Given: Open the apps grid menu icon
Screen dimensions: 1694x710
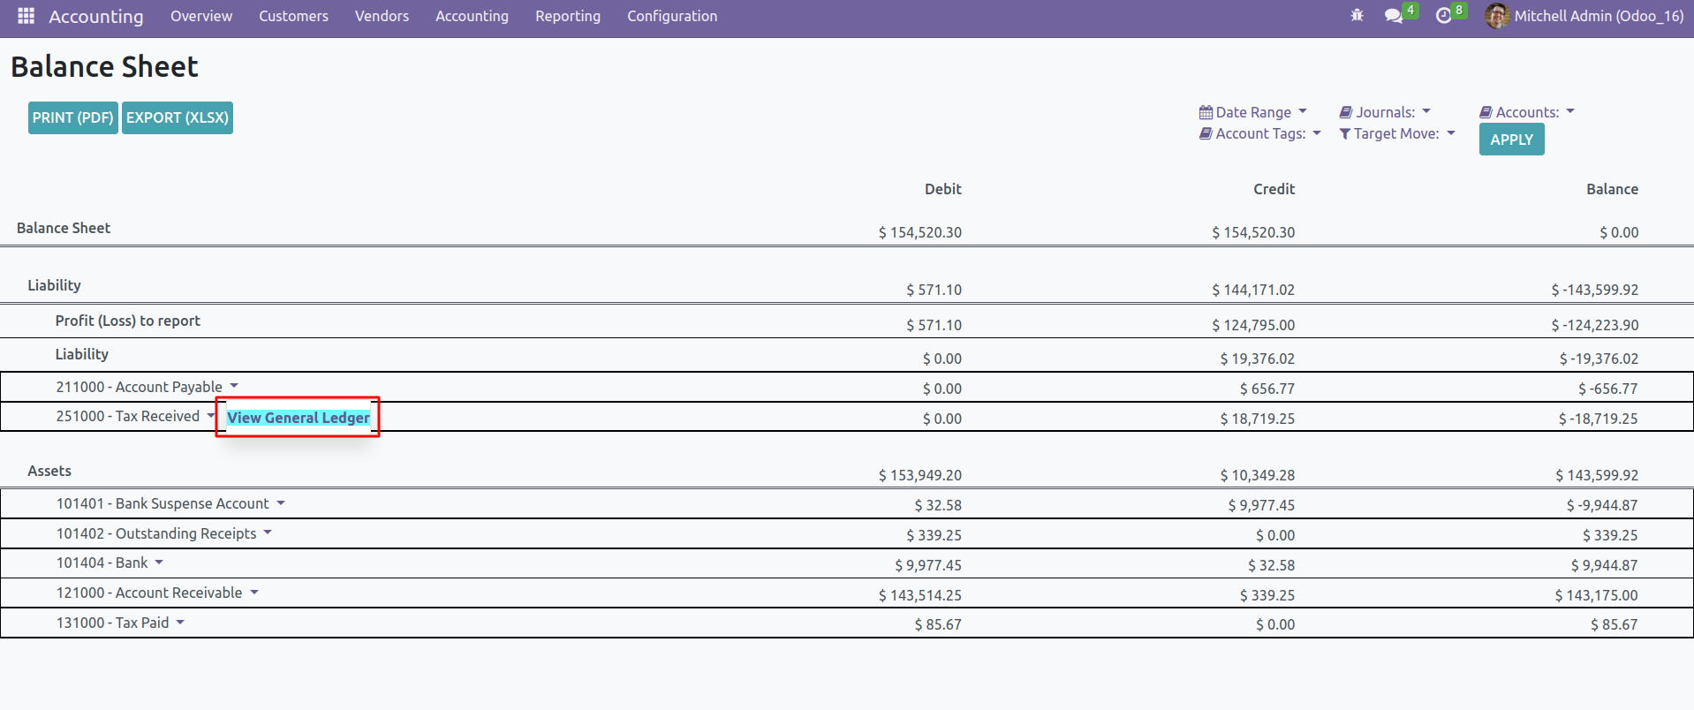Looking at the screenshot, I should [x=26, y=16].
